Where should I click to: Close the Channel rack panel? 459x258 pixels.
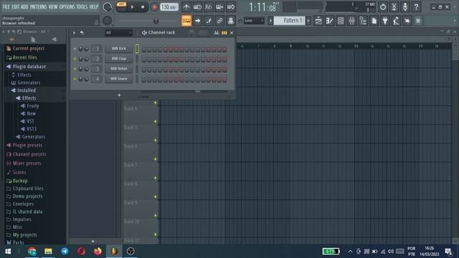(x=232, y=33)
